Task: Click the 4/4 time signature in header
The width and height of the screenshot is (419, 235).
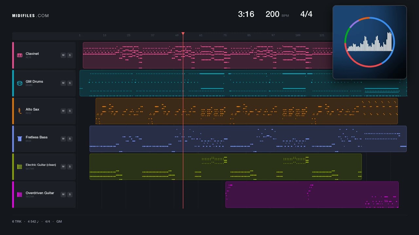Action: (306, 14)
